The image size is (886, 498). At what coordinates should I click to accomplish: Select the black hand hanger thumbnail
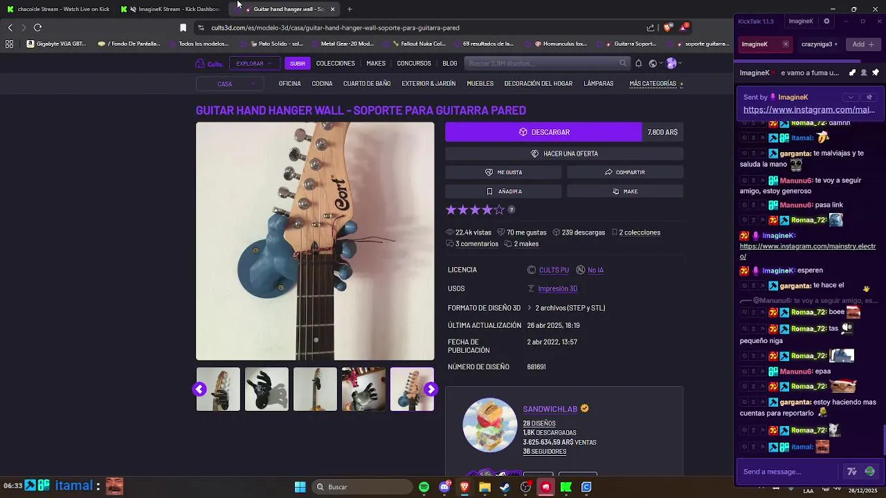pos(266,389)
